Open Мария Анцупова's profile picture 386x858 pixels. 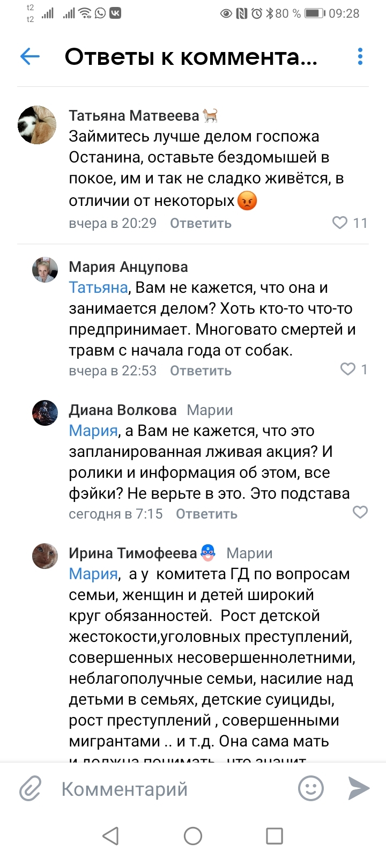45,269
